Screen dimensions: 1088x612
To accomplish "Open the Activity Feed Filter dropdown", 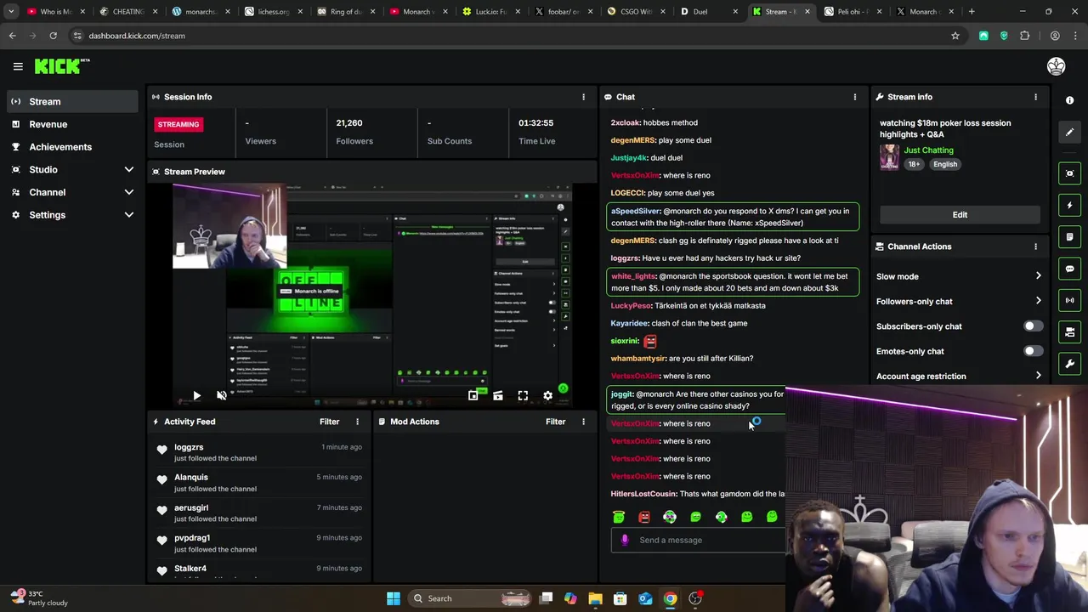I will point(329,422).
